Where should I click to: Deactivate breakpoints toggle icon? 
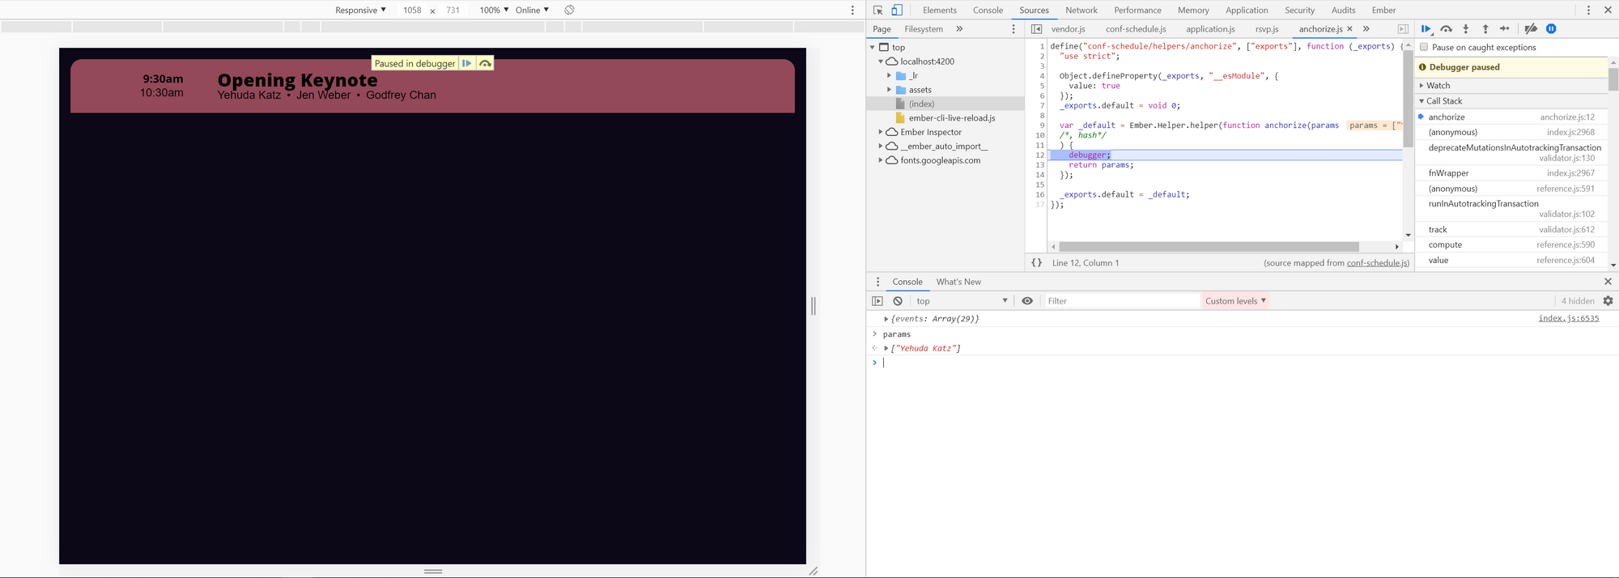point(1531,29)
